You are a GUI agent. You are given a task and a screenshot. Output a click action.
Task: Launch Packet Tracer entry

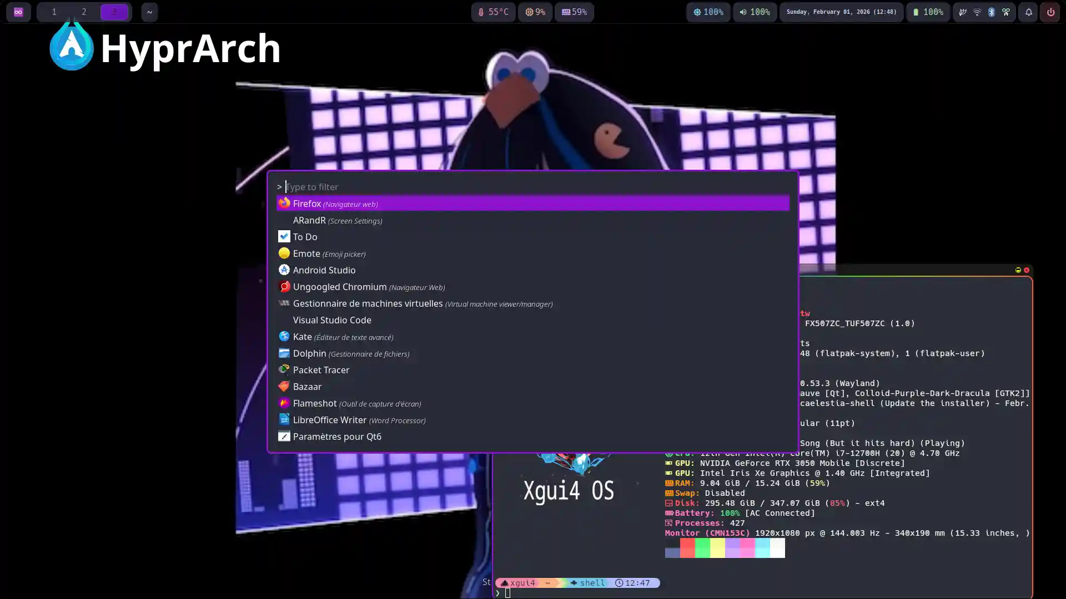coord(533,369)
